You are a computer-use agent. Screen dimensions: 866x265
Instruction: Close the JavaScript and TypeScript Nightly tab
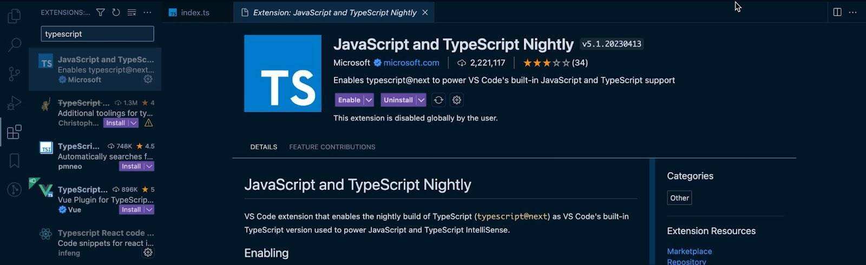[425, 12]
